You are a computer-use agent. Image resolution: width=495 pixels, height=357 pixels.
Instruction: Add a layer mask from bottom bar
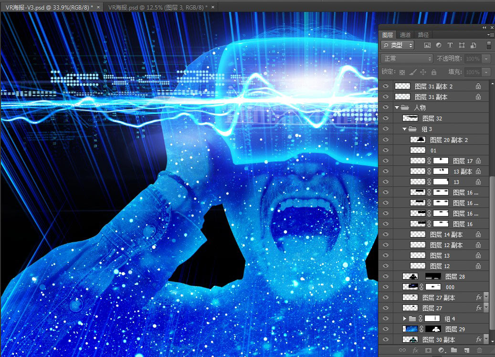(428, 350)
